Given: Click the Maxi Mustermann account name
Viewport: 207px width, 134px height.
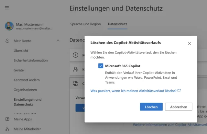Looking at the screenshot, I should click(30, 25).
